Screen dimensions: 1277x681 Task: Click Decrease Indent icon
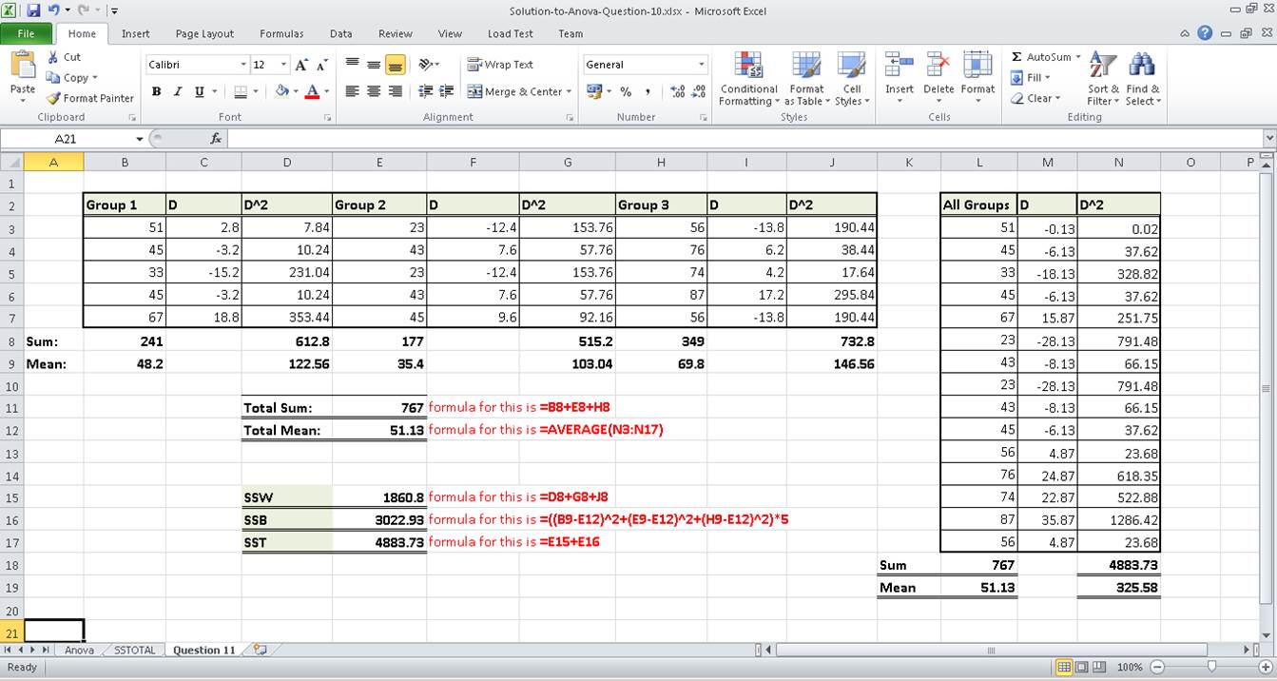[425, 92]
